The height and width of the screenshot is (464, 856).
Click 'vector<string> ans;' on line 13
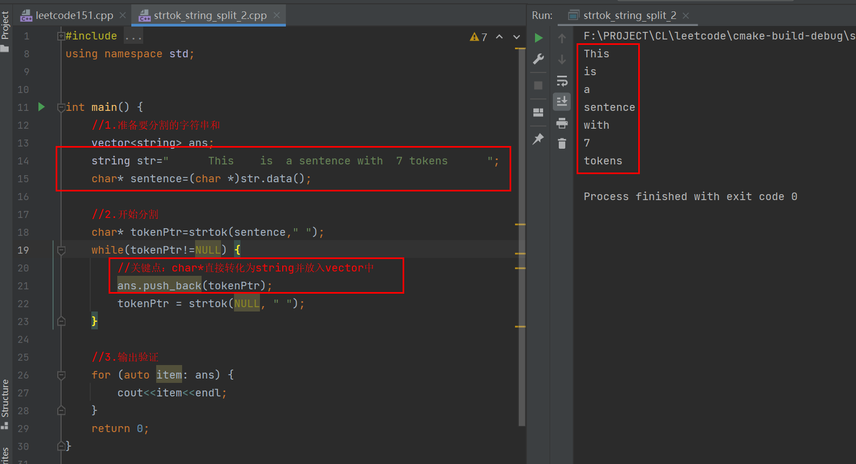(153, 143)
